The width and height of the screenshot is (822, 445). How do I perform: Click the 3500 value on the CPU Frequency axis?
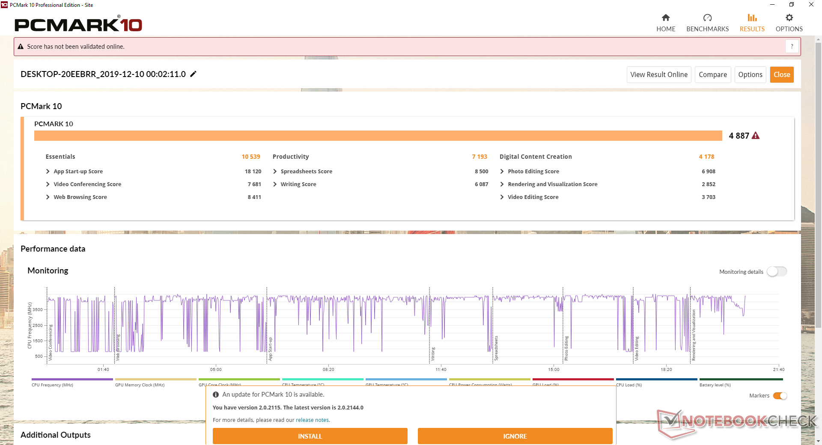[38, 309]
